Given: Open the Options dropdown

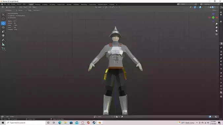Looking at the screenshot, I should point(215,10).
